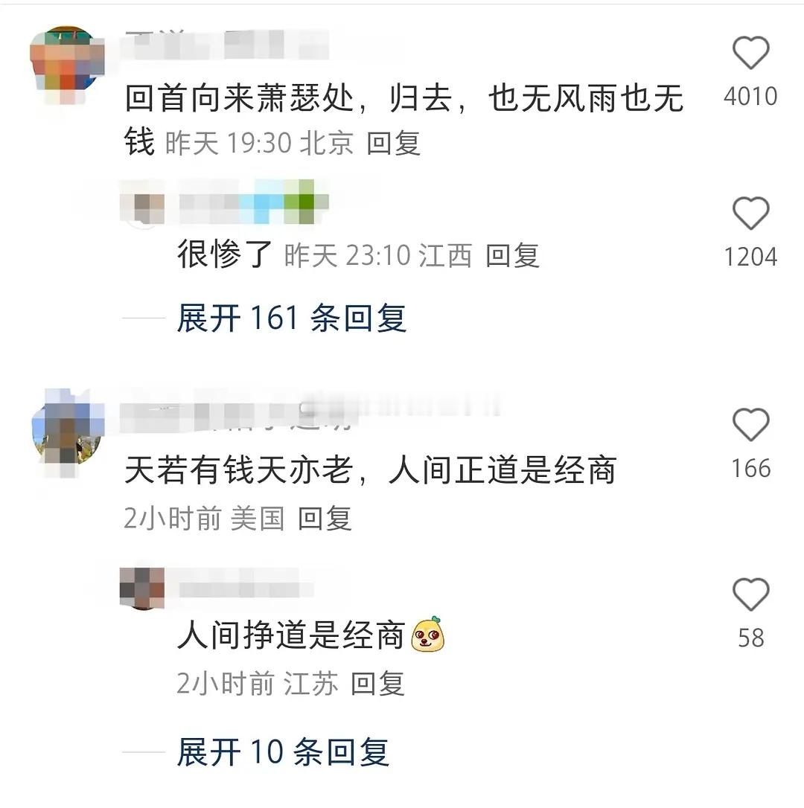Like the comment with 4010 likes
Viewport: 804px width, 808px height.
(750, 53)
